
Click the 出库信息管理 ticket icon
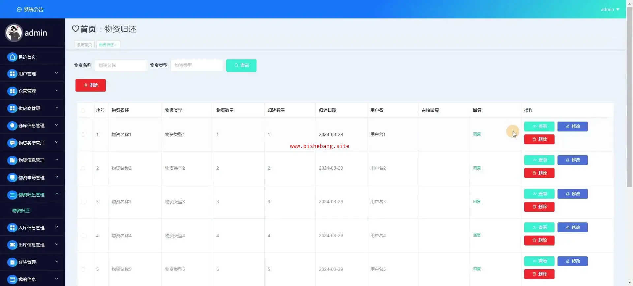pos(12,245)
